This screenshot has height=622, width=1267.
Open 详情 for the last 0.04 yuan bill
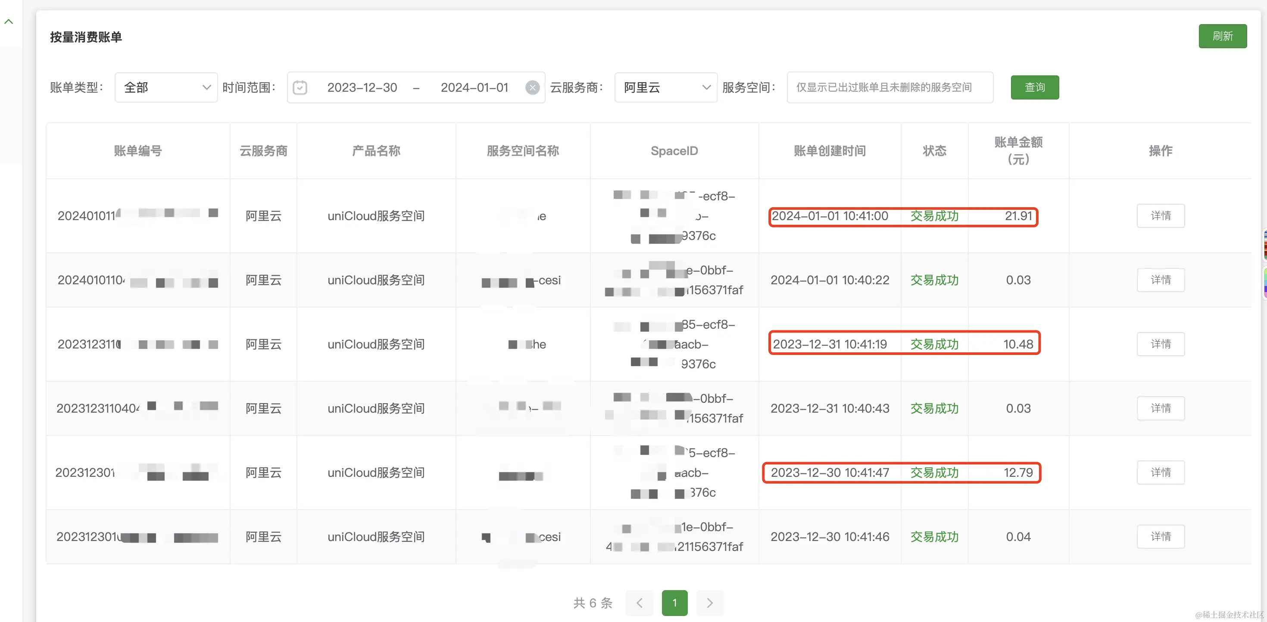[x=1161, y=536]
